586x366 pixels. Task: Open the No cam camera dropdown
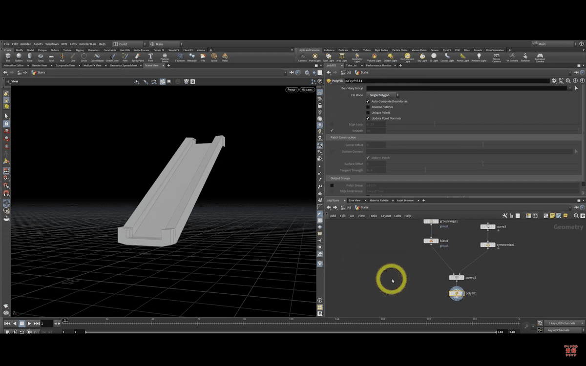click(307, 90)
